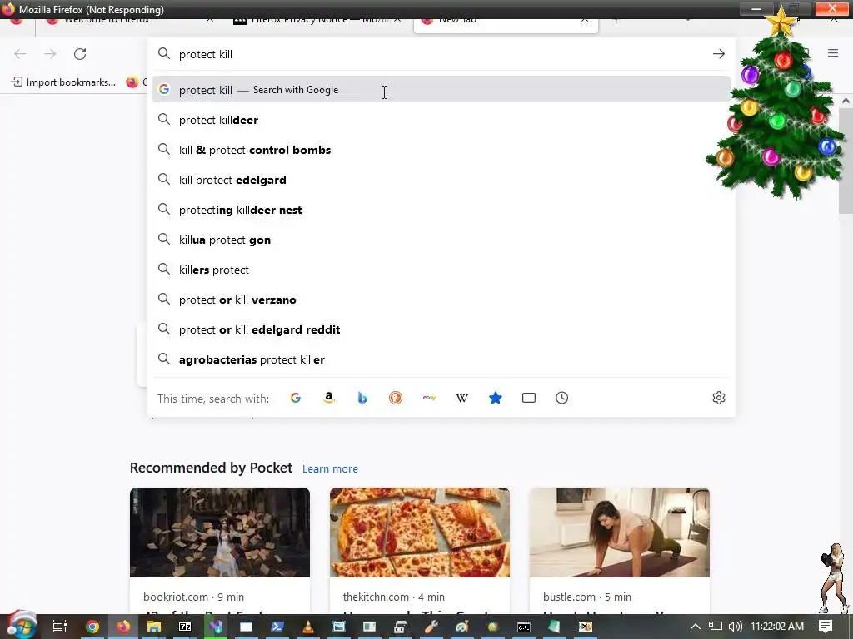Open PowerShell from the taskbar
Image resolution: width=853 pixels, height=639 pixels.
click(x=277, y=627)
